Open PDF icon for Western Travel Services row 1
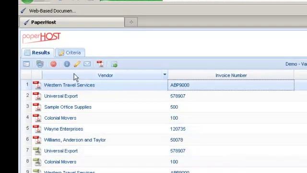The width and height of the screenshot is (307, 173). pyautogui.click(x=37, y=85)
